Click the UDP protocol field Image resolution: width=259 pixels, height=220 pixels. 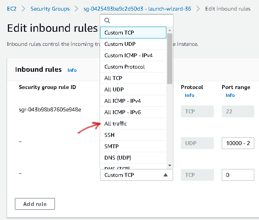pyautogui.click(x=197, y=143)
